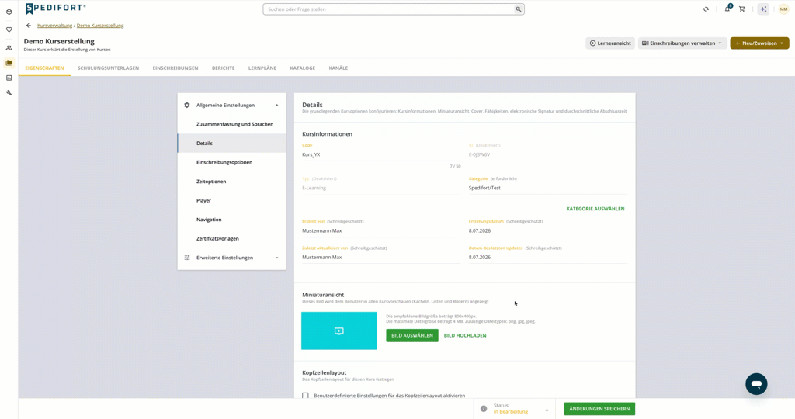
Task: Select Player in settings menu
Action: (x=231, y=201)
